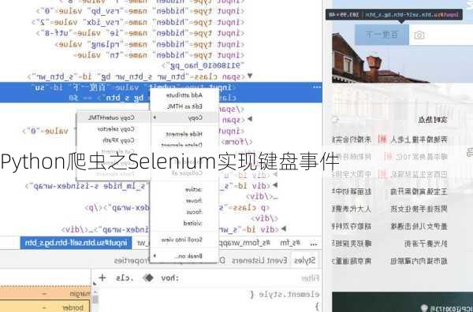473x312 pixels.
Task: Open the Copy submenu arrow in context menu
Action: pyautogui.click(x=155, y=117)
